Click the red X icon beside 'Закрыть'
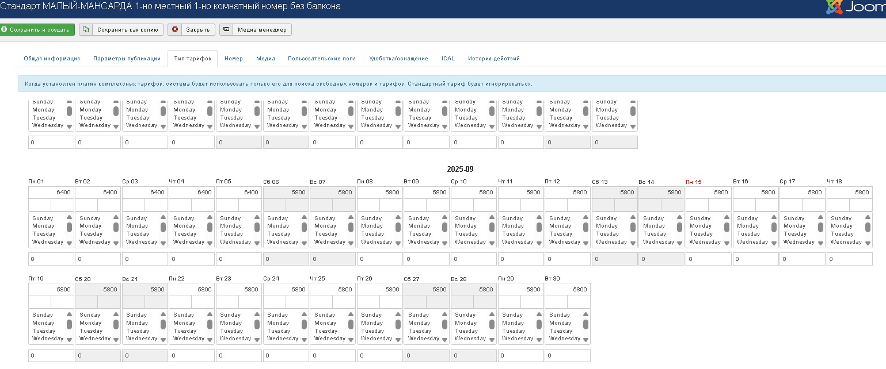Viewport: 886px width, 369px height. tap(175, 30)
